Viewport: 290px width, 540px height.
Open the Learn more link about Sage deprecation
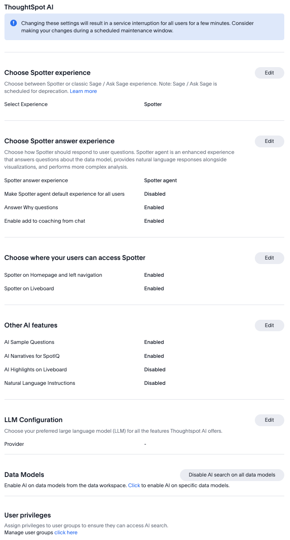83,91
